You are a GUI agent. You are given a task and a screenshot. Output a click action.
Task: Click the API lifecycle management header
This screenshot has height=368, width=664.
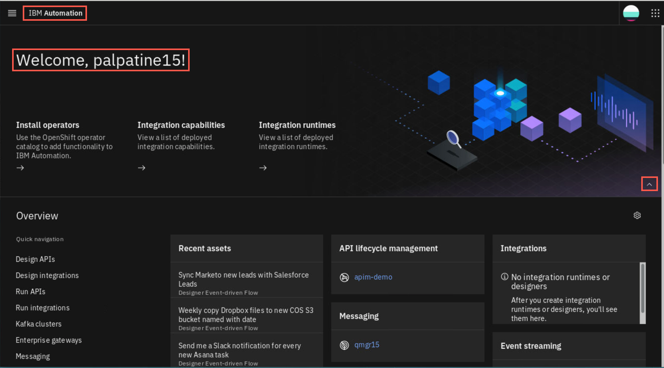pos(408,248)
